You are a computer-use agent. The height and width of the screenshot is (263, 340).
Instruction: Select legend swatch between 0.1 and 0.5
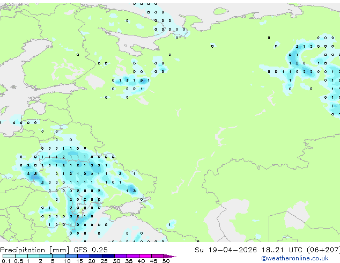click(9, 256)
